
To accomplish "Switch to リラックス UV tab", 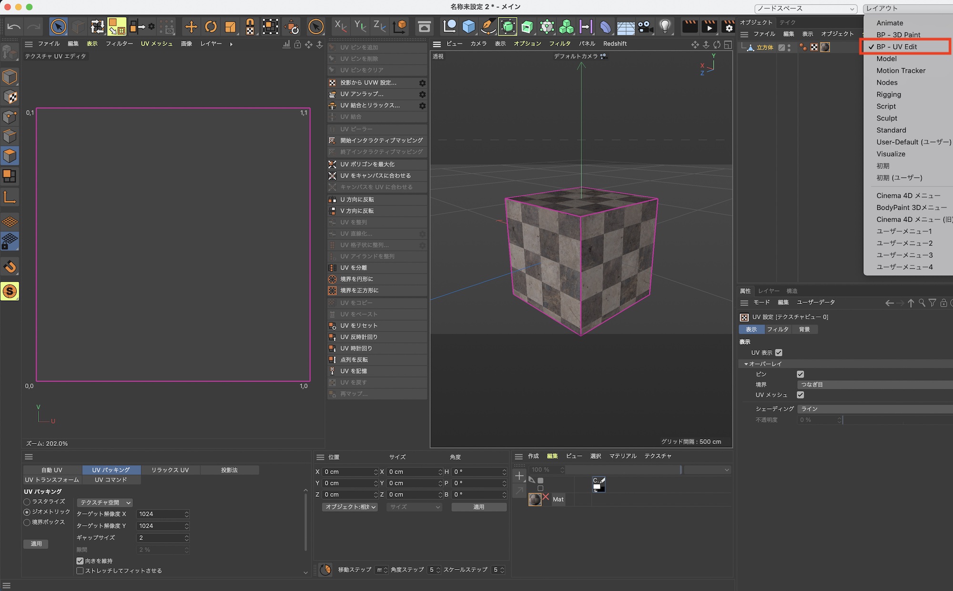I will [170, 470].
